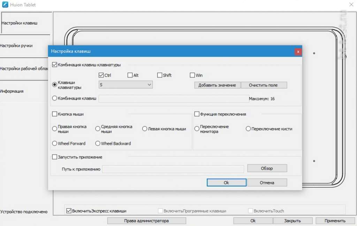Click the Обзор browse button
The width and height of the screenshot is (357, 226).
point(267,168)
